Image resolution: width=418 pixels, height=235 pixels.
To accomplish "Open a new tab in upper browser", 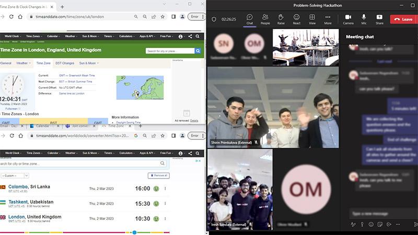I will [62, 7].
